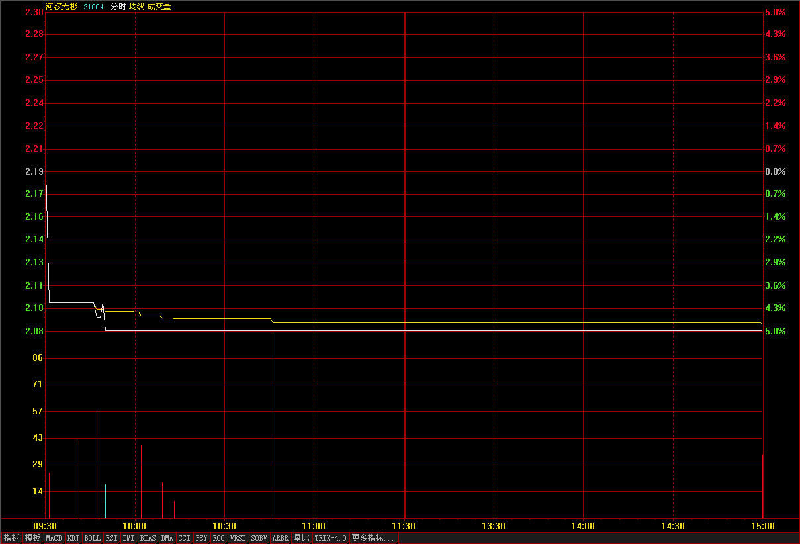
Task: Click the 成交量 legend label
Action: point(159,7)
